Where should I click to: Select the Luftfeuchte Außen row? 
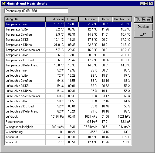click(68, 76)
